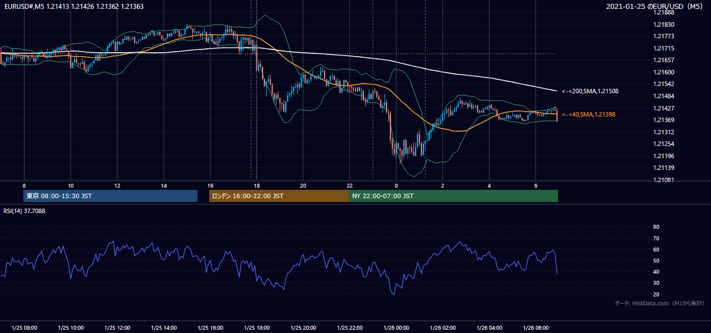711x333 pixels.
Task: Select price level 1.21657 on axis
Action: pos(664,60)
